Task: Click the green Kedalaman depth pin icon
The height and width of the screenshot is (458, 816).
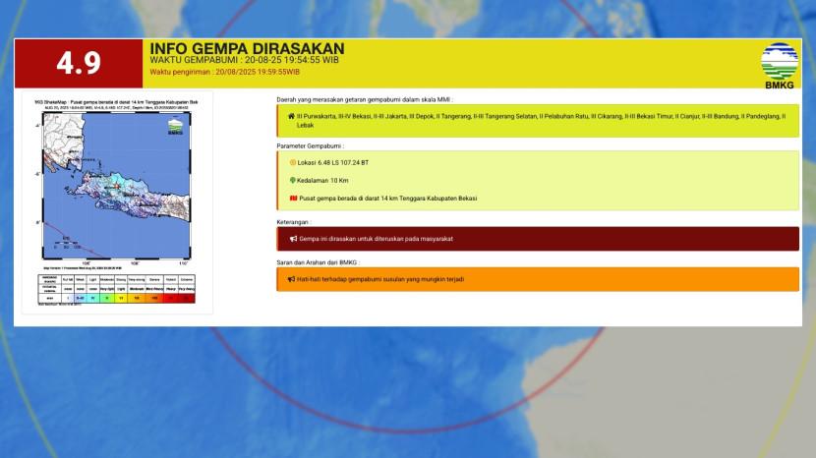Action: (293, 180)
